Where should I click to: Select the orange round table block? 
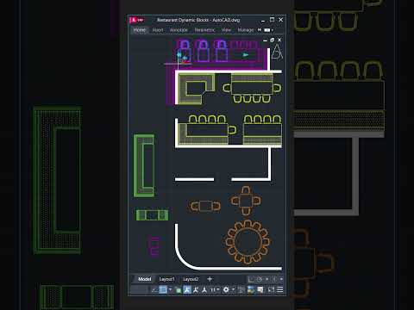[247, 242]
